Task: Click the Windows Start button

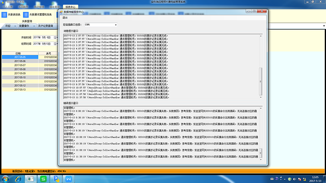Action: (6, 179)
